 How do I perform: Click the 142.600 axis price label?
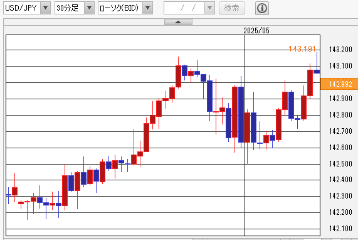point(340,148)
